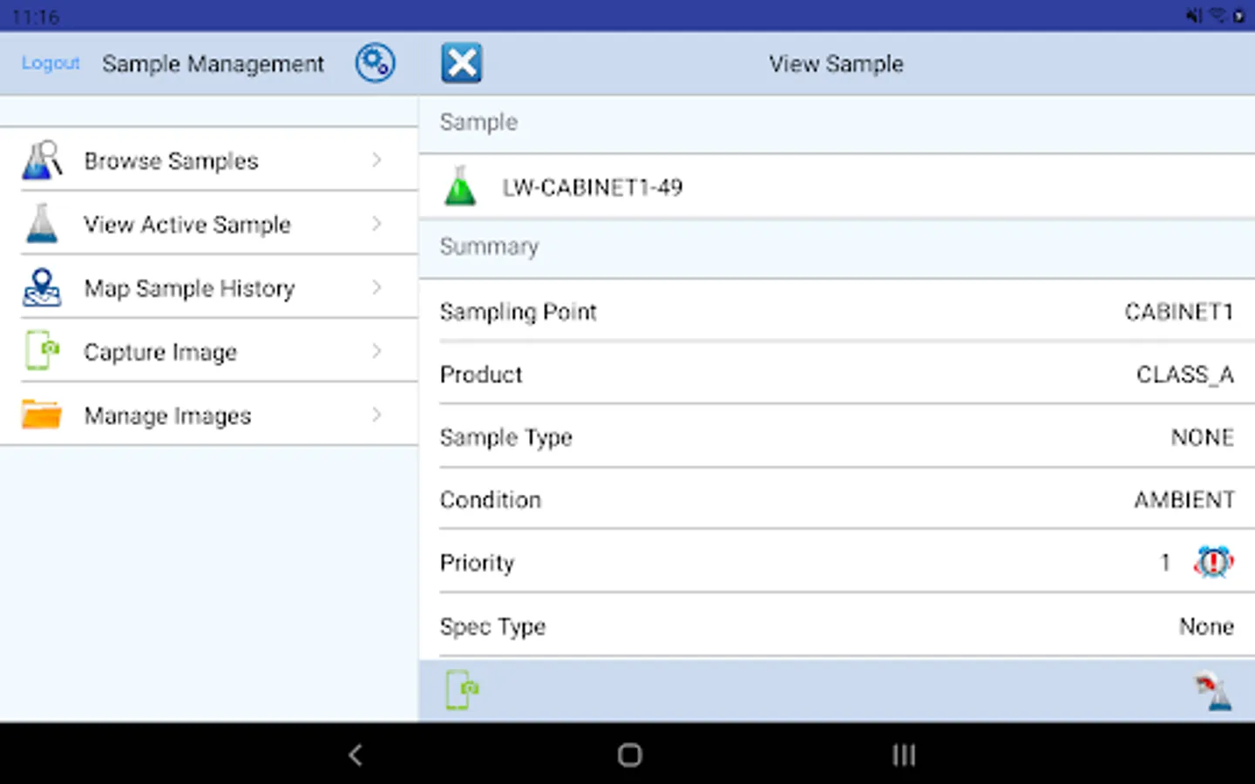
Task: Click the Capture Image phone camera icon
Action: tap(41, 351)
